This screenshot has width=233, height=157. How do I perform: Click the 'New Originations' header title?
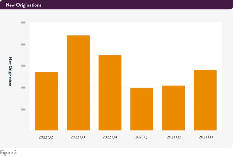coord(24,5)
